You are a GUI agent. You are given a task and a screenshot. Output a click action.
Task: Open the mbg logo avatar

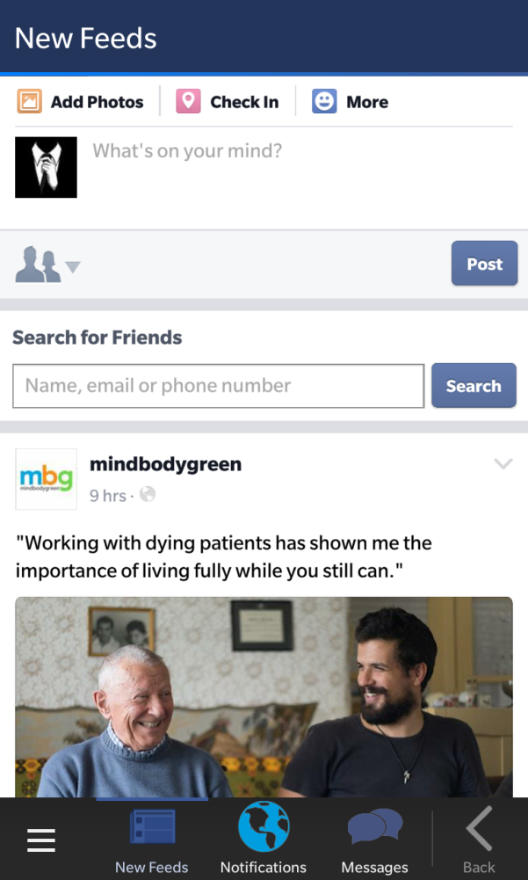(46, 479)
